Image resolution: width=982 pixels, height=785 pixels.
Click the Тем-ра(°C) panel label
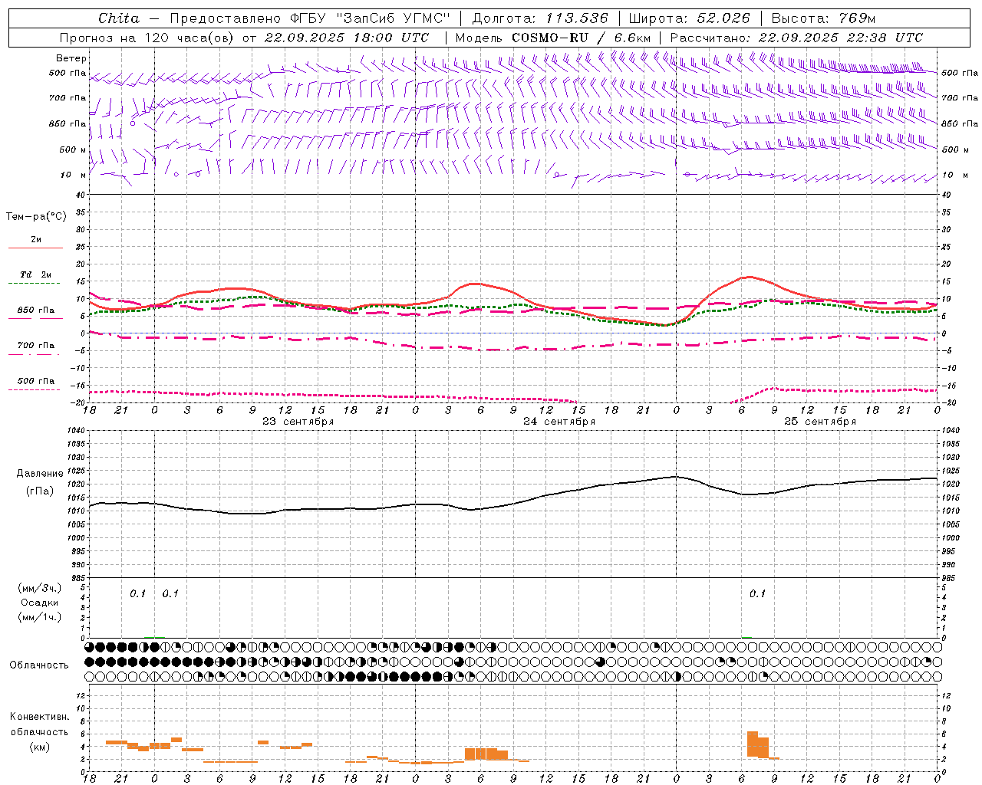[x=36, y=216]
